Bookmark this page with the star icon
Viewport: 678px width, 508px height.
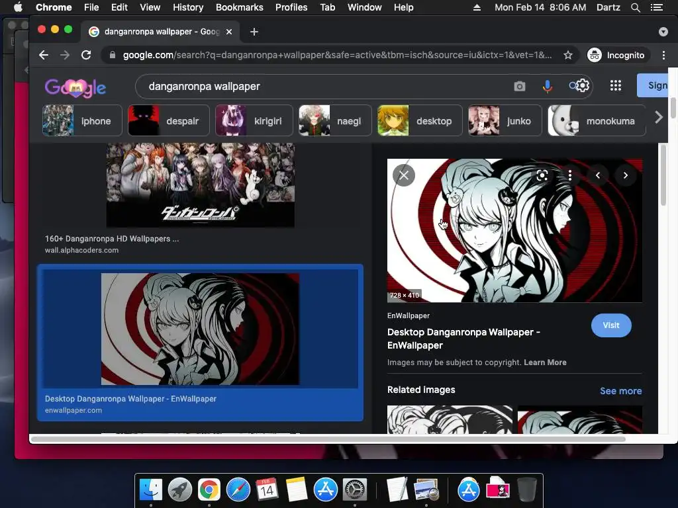[x=567, y=55]
